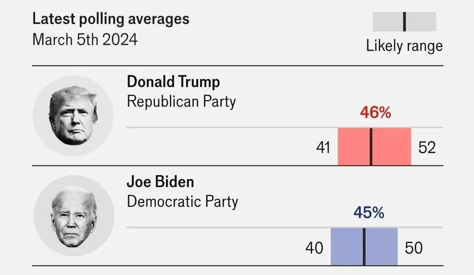Click the Republican Party label

181,102
